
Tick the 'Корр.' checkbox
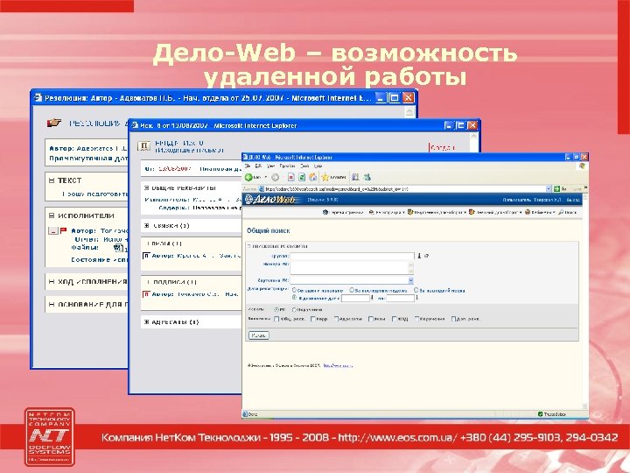click(x=313, y=319)
